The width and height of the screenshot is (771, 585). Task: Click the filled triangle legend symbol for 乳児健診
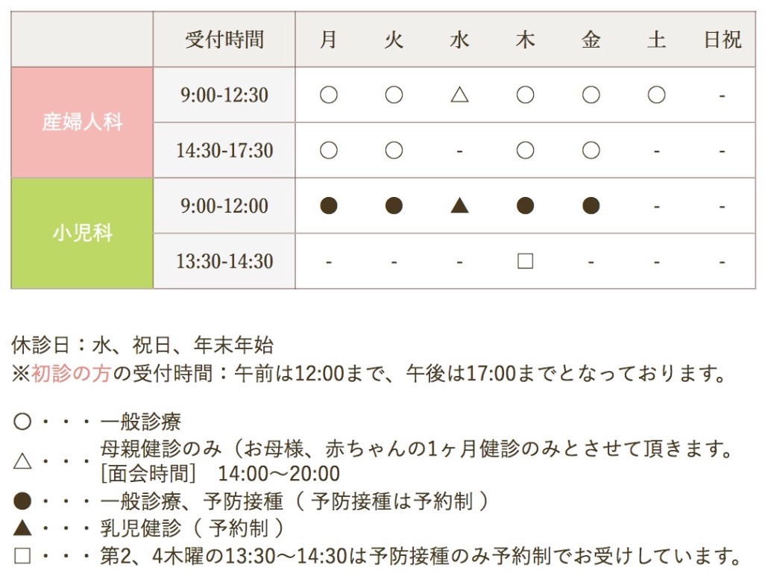(22, 528)
